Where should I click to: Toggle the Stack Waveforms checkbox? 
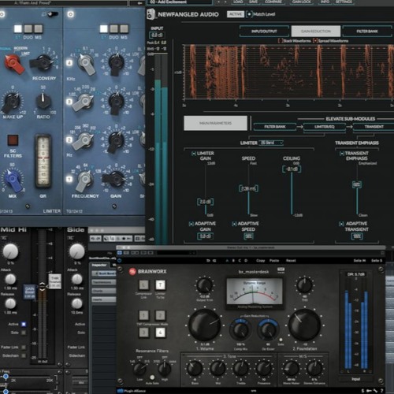click(x=281, y=41)
